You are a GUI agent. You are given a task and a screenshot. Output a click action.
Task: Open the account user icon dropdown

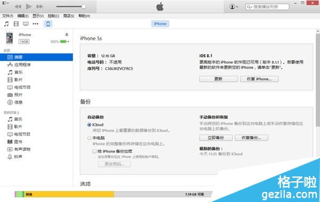click(x=234, y=6)
